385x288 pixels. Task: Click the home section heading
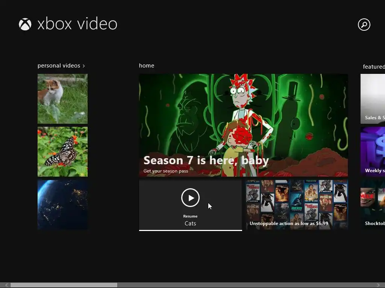tap(147, 66)
